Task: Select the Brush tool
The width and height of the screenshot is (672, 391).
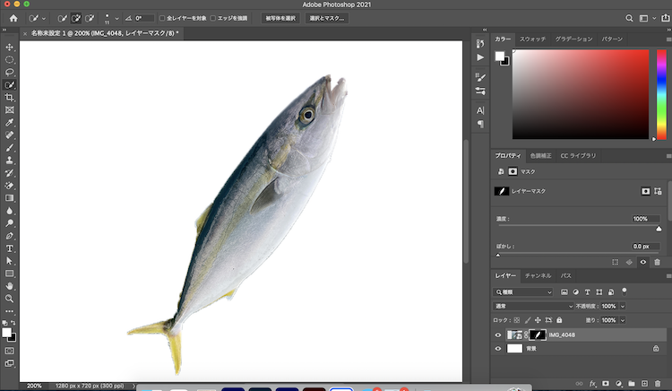Action: point(10,148)
